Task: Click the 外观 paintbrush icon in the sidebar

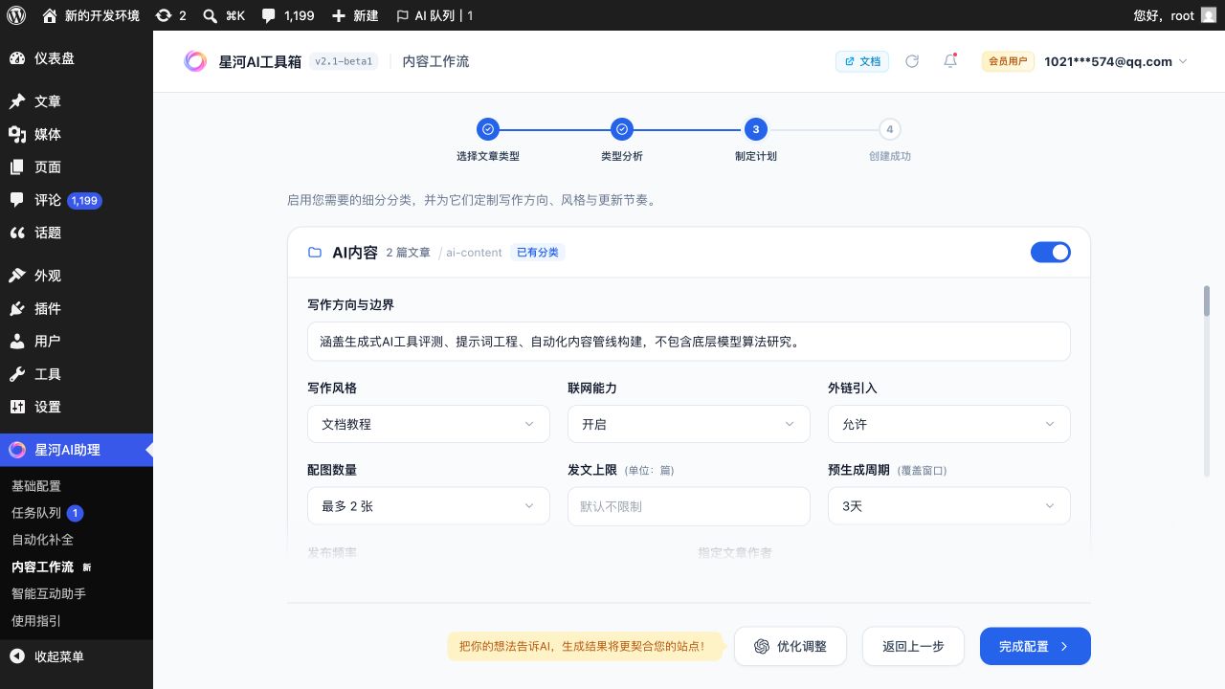Action: click(17, 276)
